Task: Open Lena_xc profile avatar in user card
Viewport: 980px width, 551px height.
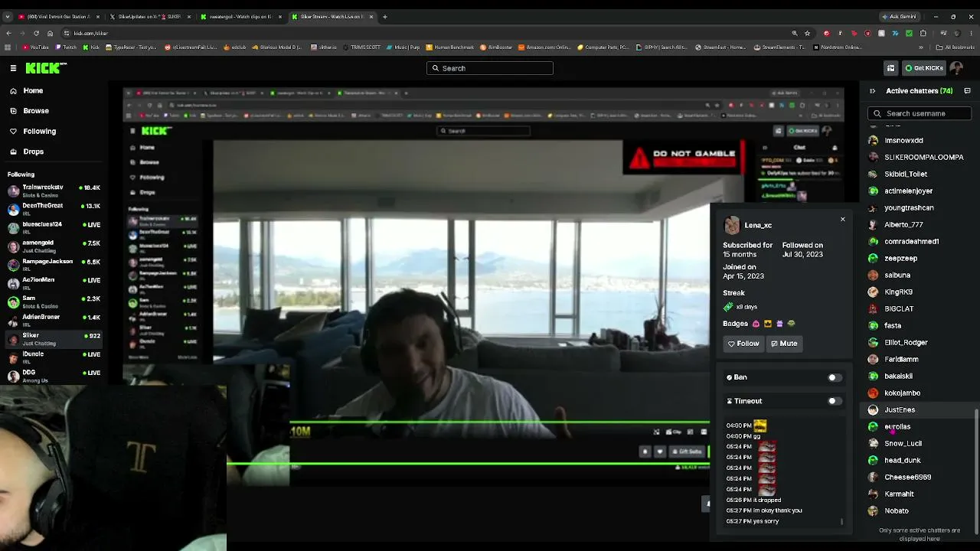Action: (732, 225)
